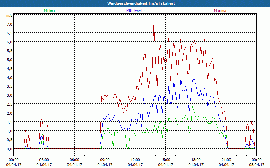Click the 4,5 y-axis value
Image resolution: width=270 pixels, height=168 pixels.
[x=9, y=69]
